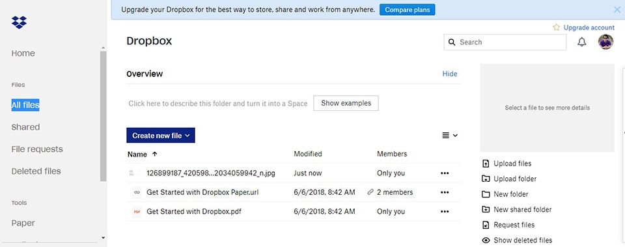
Task: Click 'Only you' in the jpg row
Action: [391, 173]
